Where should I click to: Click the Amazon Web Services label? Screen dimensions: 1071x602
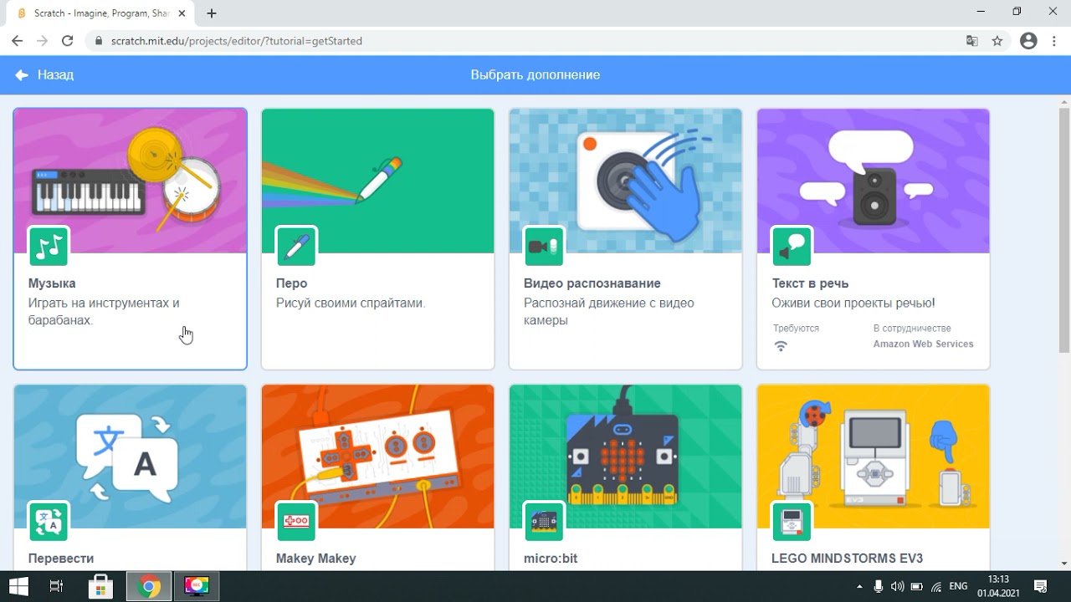click(x=924, y=344)
